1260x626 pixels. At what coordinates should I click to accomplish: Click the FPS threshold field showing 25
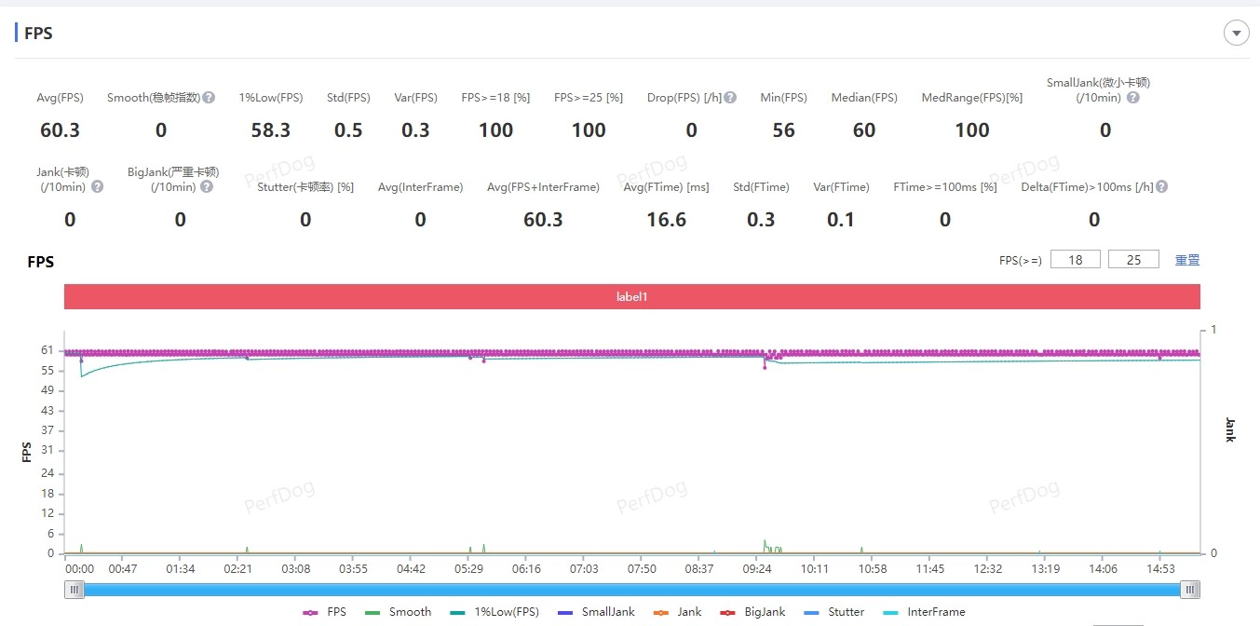[x=1133, y=260]
